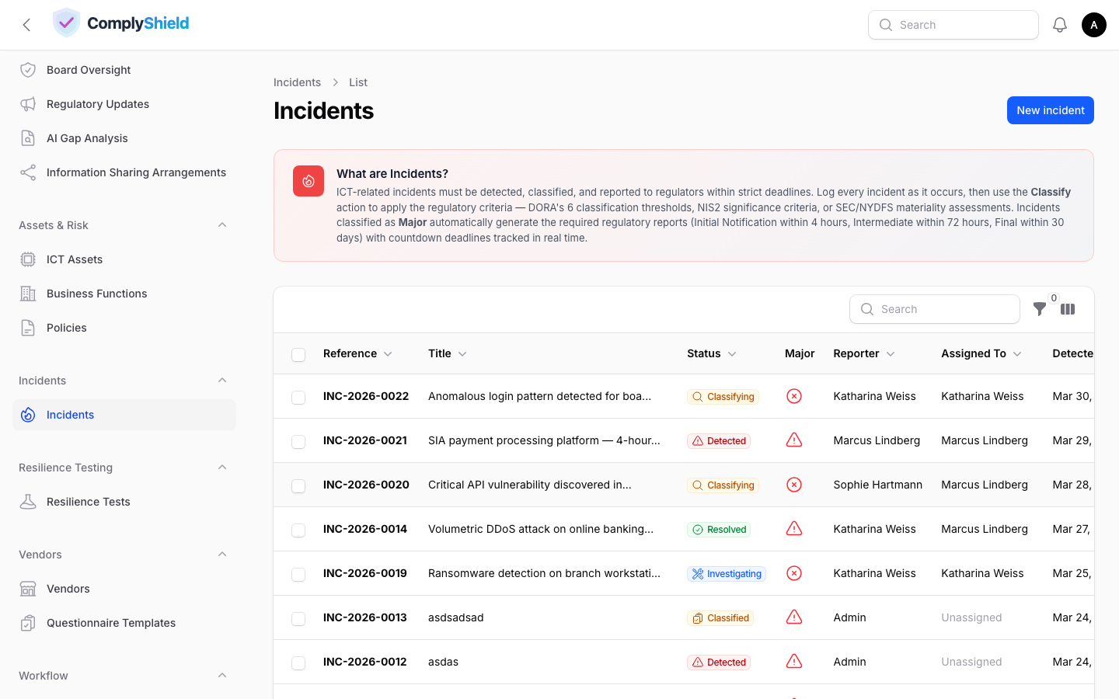The height and width of the screenshot is (699, 1119).
Task: Click the Incidents flame icon in sidebar
Action: (x=28, y=415)
